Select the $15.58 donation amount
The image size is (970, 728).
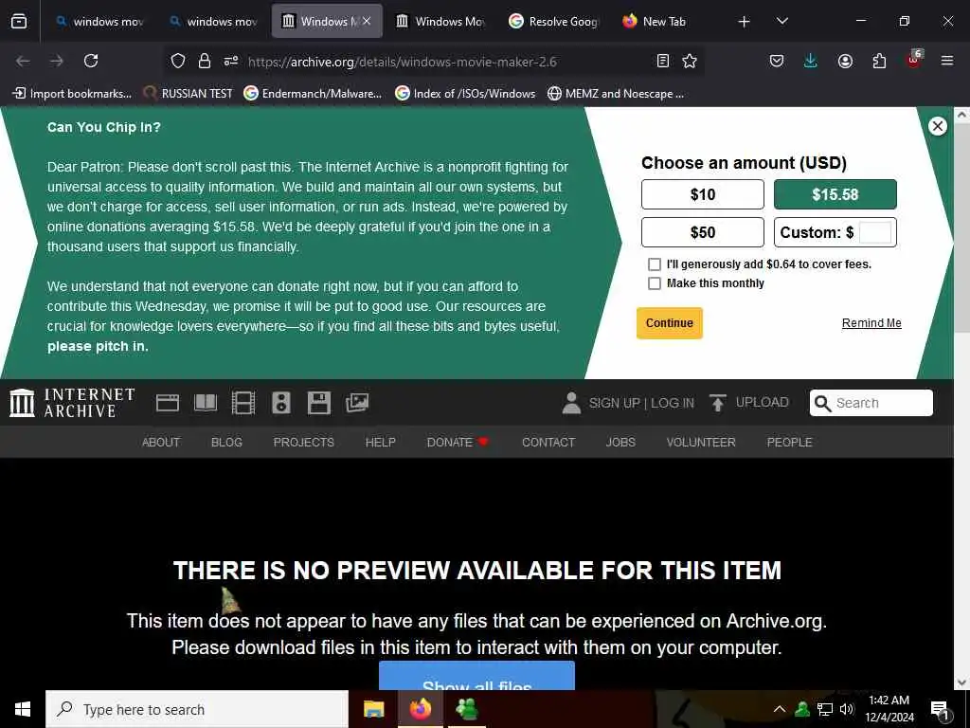tap(835, 194)
